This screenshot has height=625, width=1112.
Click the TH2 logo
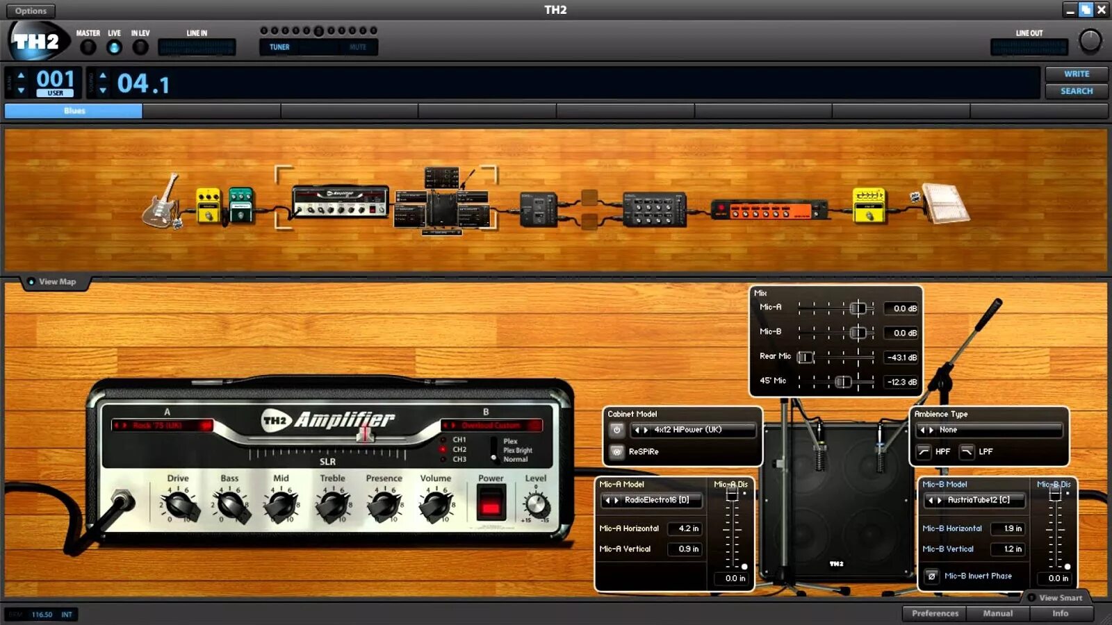click(x=39, y=42)
